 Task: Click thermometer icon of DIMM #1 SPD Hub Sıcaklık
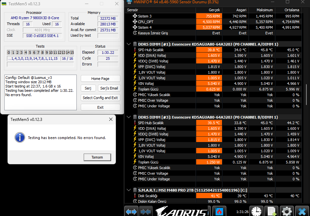pos(135,50)
